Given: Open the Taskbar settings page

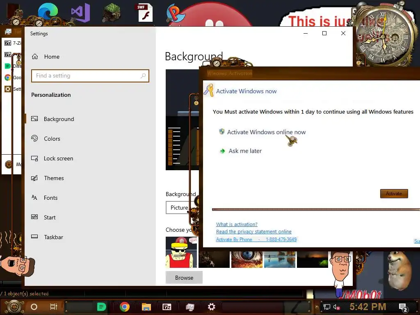Looking at the screenshot, I should pos(54,237).
